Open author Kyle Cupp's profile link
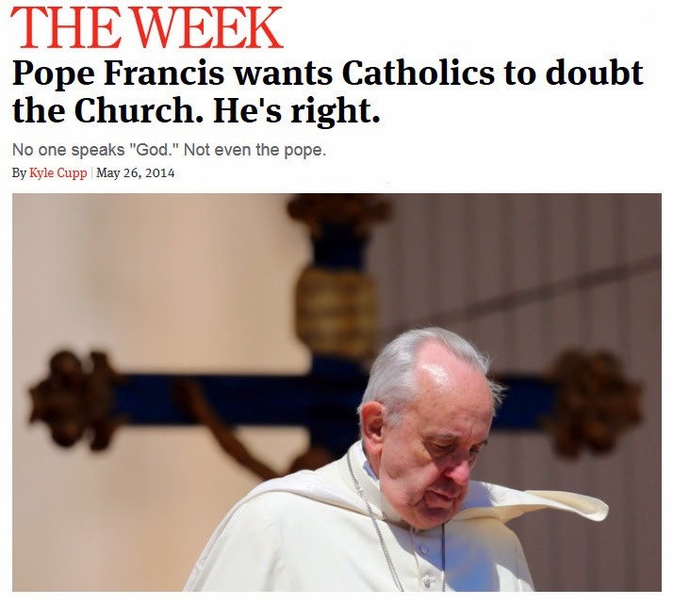The height and width of the screenshot is (605, 673). [x=57, y=172]
